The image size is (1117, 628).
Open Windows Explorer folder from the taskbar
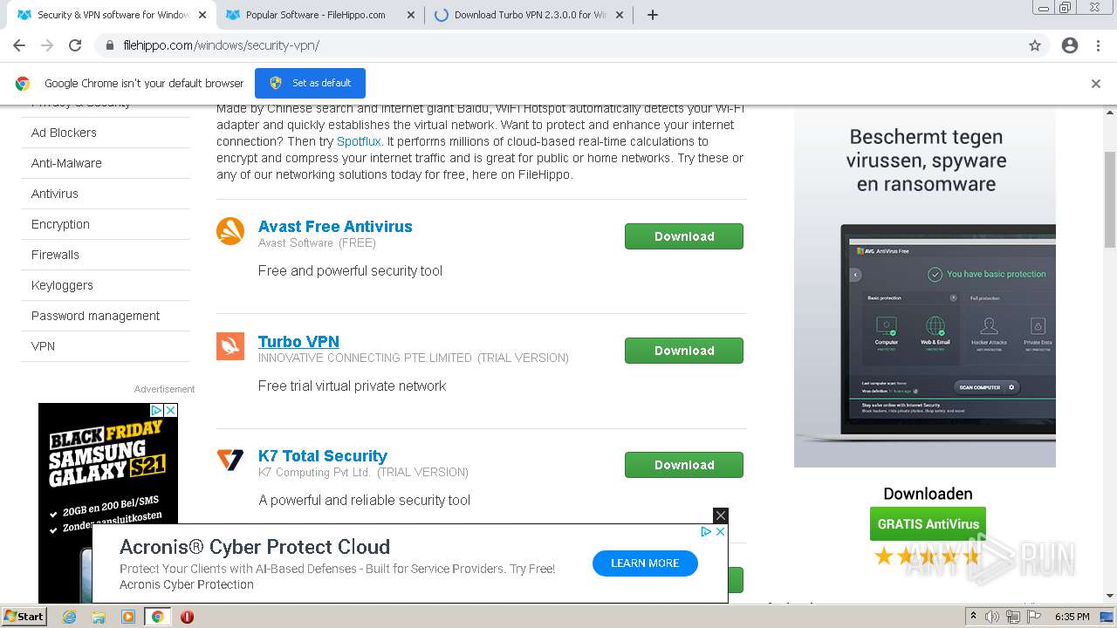coord(99,617)
